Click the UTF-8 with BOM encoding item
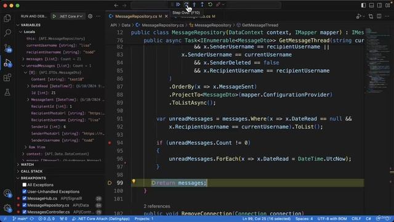The image size is (394, 222). [x=332, y=219]
